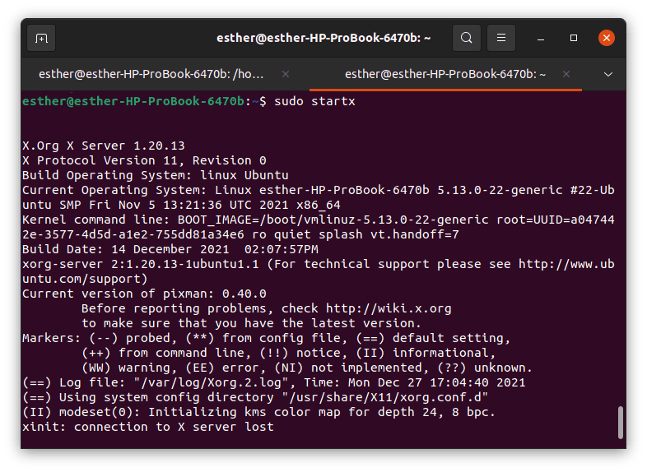Click '(II) modeset(0): Initializing kms' line
Image resolution: width=647 pixels, height=472 pixels.
[258, 412]
